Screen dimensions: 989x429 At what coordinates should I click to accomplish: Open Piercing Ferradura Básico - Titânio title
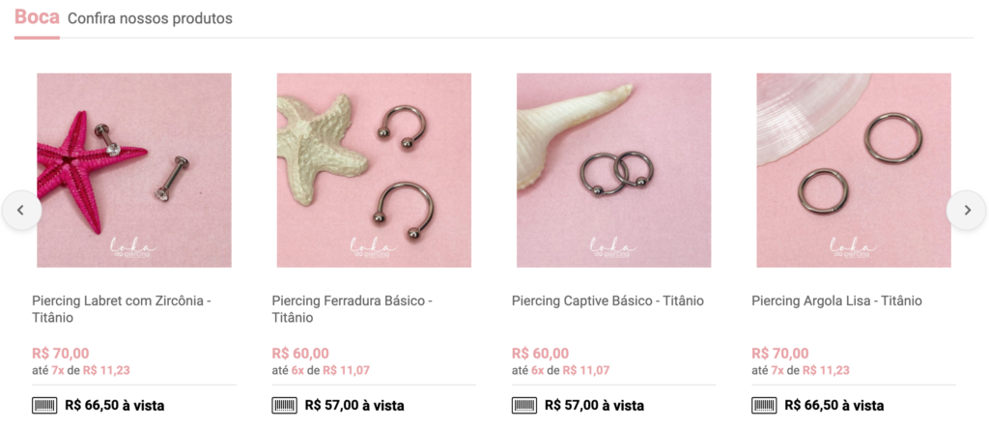352,309
